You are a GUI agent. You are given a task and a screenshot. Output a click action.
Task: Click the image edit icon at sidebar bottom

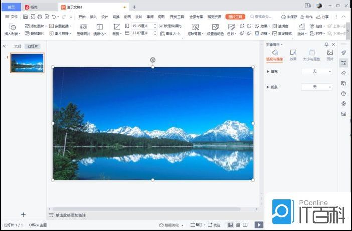click(x=343, y=114)
